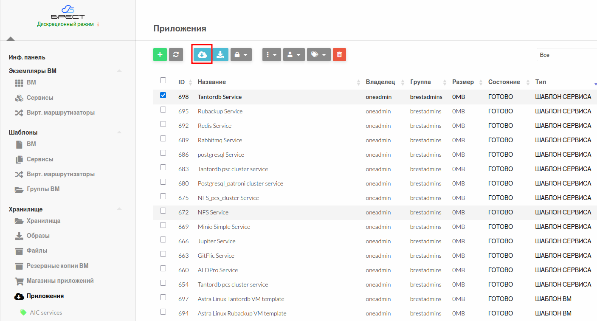Click the refresh list icon

tap(176, 54)
